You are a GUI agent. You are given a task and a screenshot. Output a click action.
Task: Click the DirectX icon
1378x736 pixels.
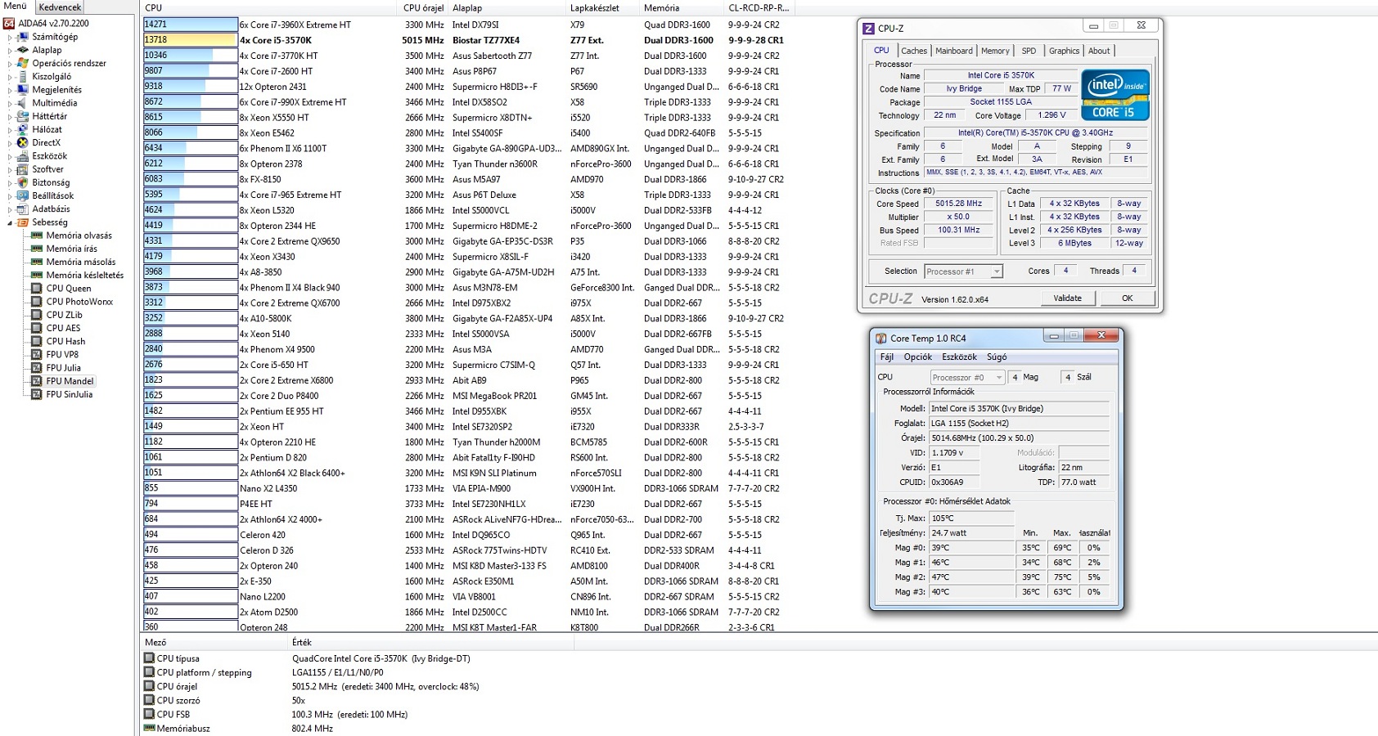[23, 142]
